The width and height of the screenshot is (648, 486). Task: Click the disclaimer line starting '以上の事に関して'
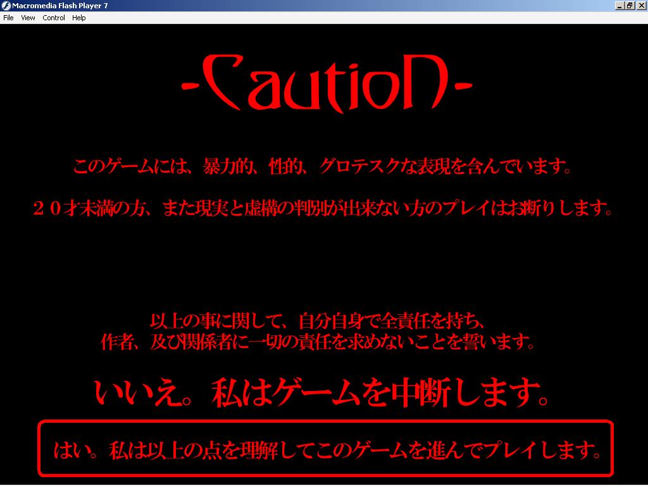pos(318,320)
